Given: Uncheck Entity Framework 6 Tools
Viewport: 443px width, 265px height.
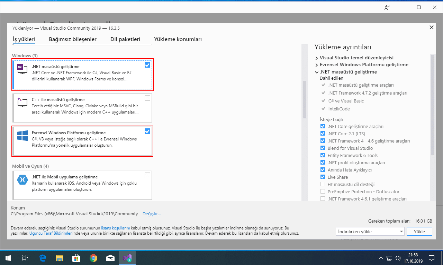Looking at the screenshot, I should click(x=323, y=155).
